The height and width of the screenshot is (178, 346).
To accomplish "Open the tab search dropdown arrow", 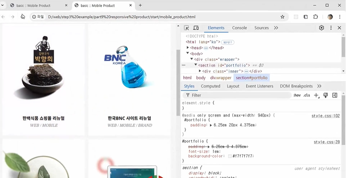I will click(x=2, y=5).
